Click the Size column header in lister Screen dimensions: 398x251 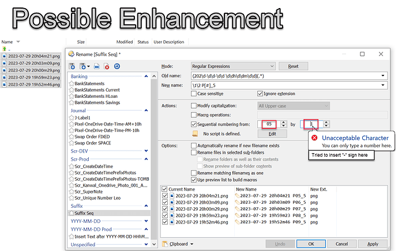[81, 42]
